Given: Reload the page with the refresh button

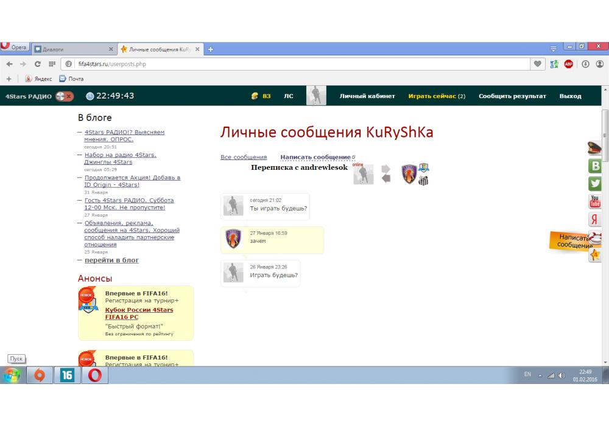Looking at the screenshot, I should [x=37, y=63].
